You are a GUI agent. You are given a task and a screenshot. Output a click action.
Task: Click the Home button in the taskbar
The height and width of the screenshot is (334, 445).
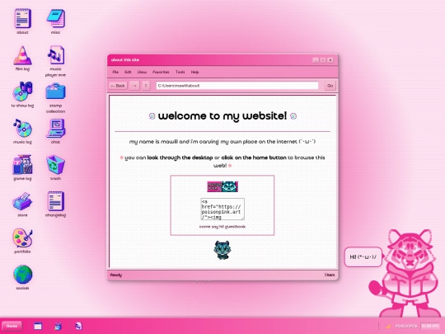[x=12, y=326]
